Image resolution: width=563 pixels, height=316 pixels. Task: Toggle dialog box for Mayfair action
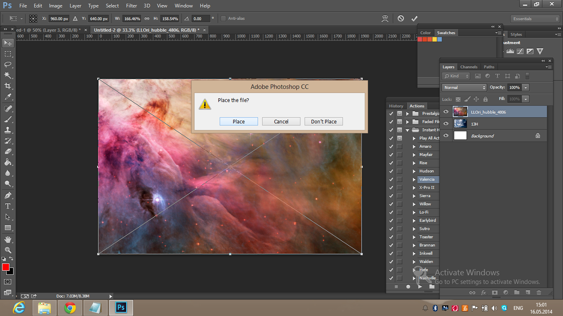399,154
